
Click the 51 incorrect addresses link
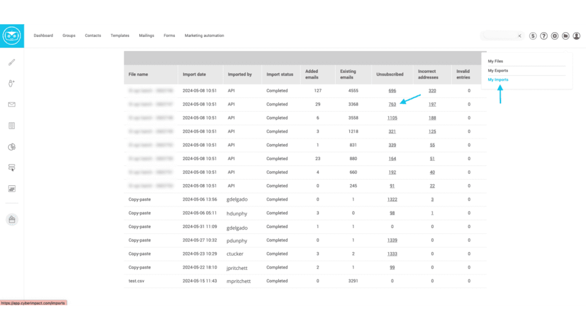point(432,159)
